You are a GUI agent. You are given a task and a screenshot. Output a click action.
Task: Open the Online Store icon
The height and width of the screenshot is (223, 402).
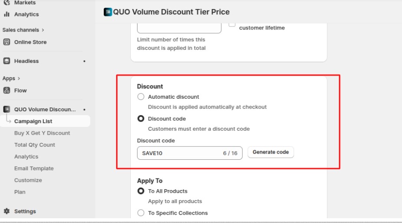pyautogui.click(x=7, y=42)
